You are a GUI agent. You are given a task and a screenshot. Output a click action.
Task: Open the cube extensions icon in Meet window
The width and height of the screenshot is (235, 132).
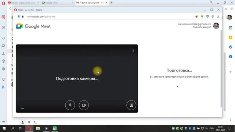[213, 16]
